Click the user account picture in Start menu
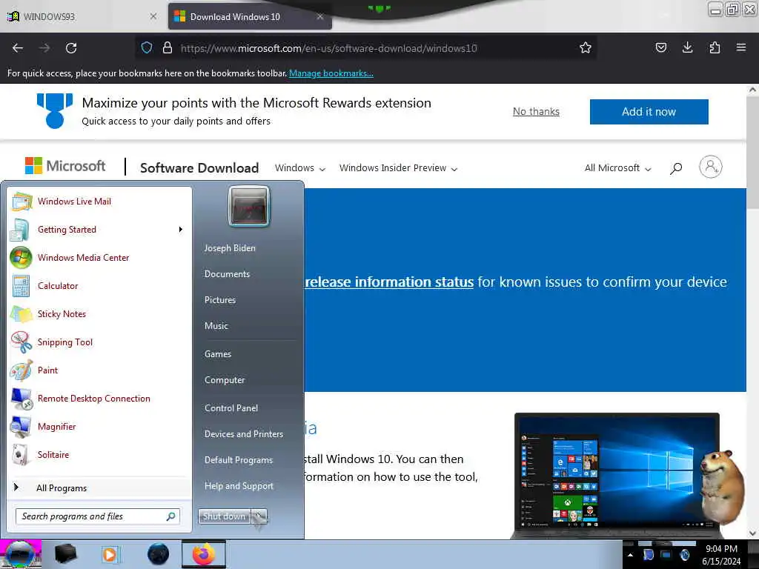The image size is (759, 569). [249, 206]
